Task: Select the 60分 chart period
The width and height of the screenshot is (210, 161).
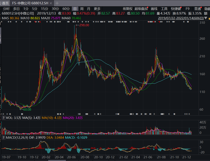Action: tap(66, 9)
